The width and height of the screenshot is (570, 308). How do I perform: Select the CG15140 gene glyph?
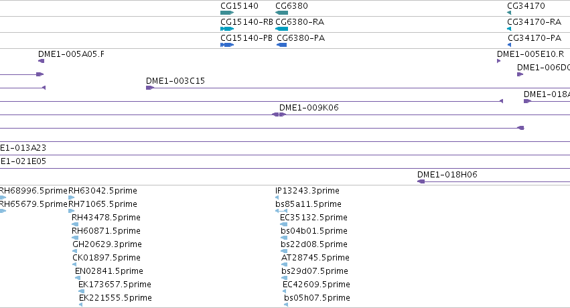227,13
